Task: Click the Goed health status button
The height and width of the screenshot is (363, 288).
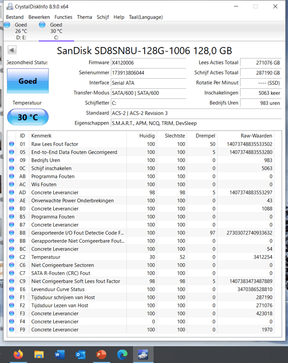Action: click(x=28, y=81)
